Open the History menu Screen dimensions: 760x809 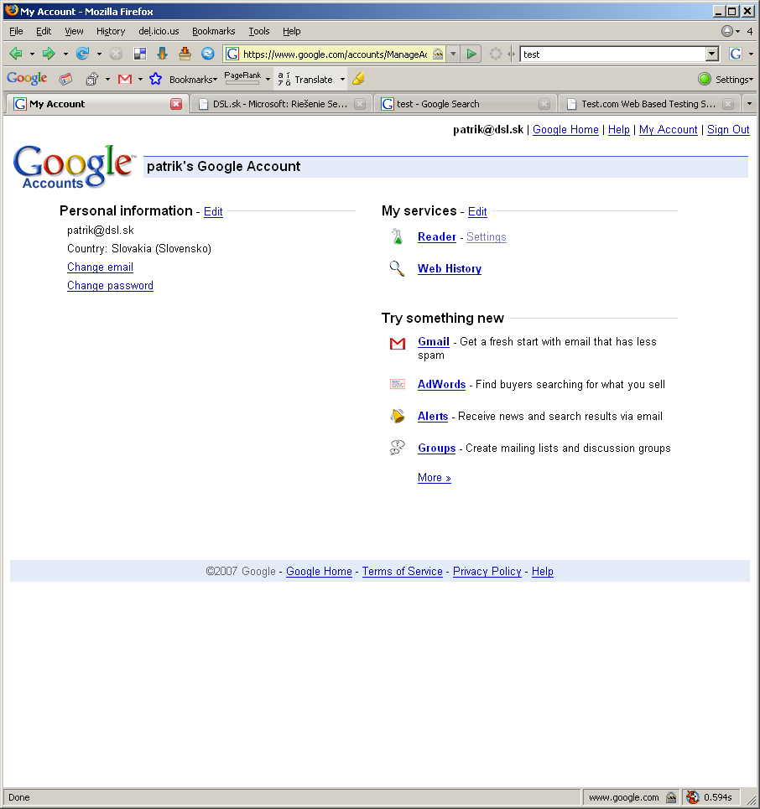coord(111,31)
